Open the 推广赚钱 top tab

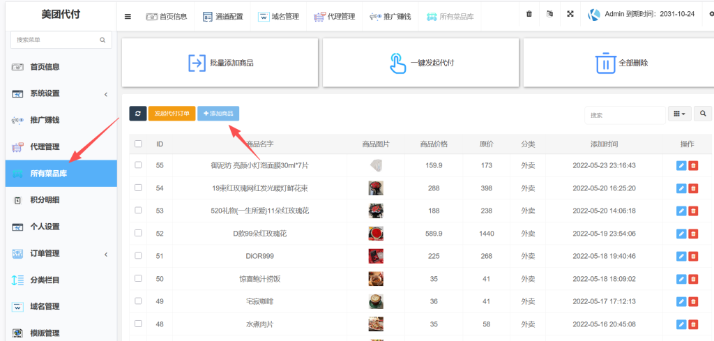pyautogui.click(x=390, y=17)
